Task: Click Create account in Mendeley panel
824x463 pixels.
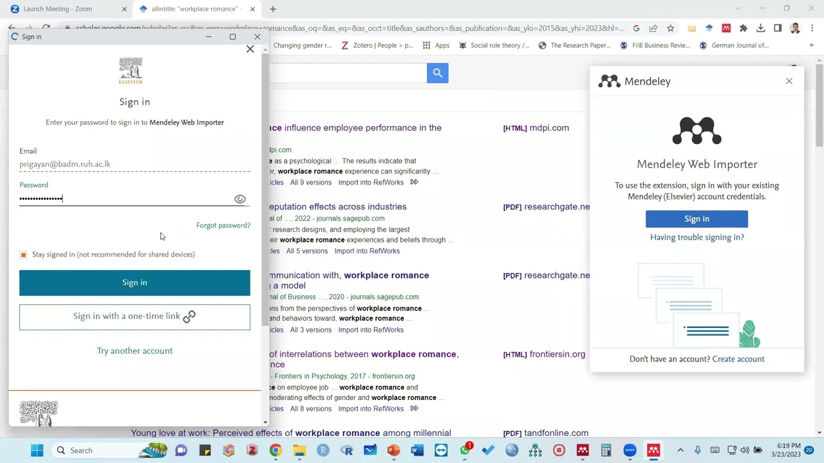Action: click(738, 359)
